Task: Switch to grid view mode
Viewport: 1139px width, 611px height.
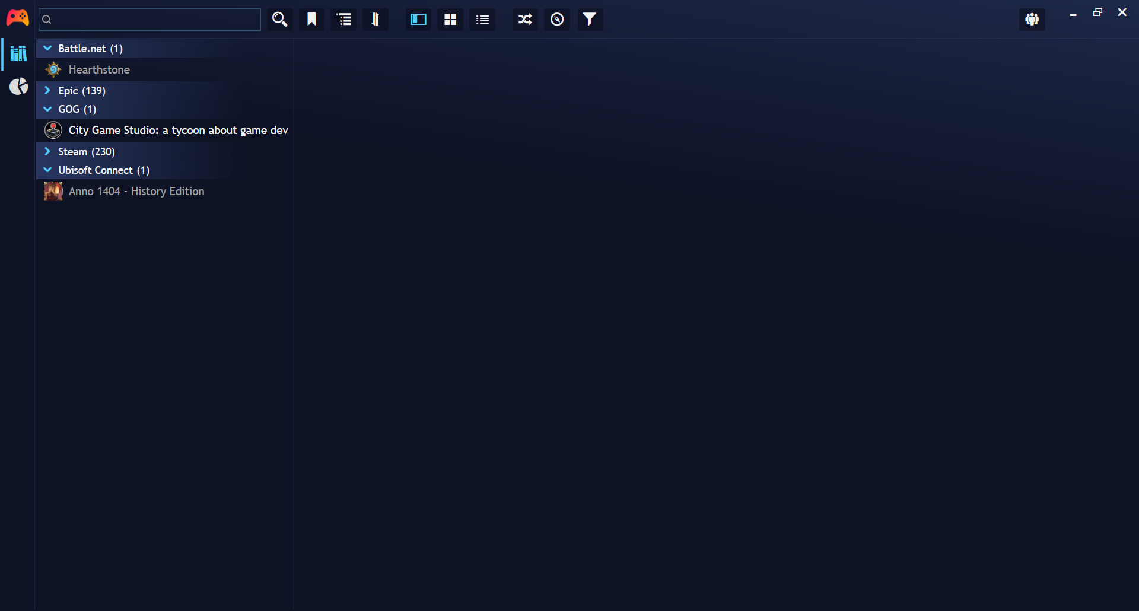Action: 450,20
